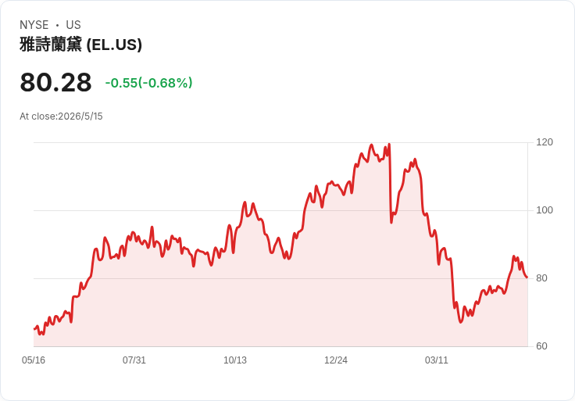The width and height of the screenshot is (575, 401).
Task: Click the 100 price axis label
Action: coord(545,210)
